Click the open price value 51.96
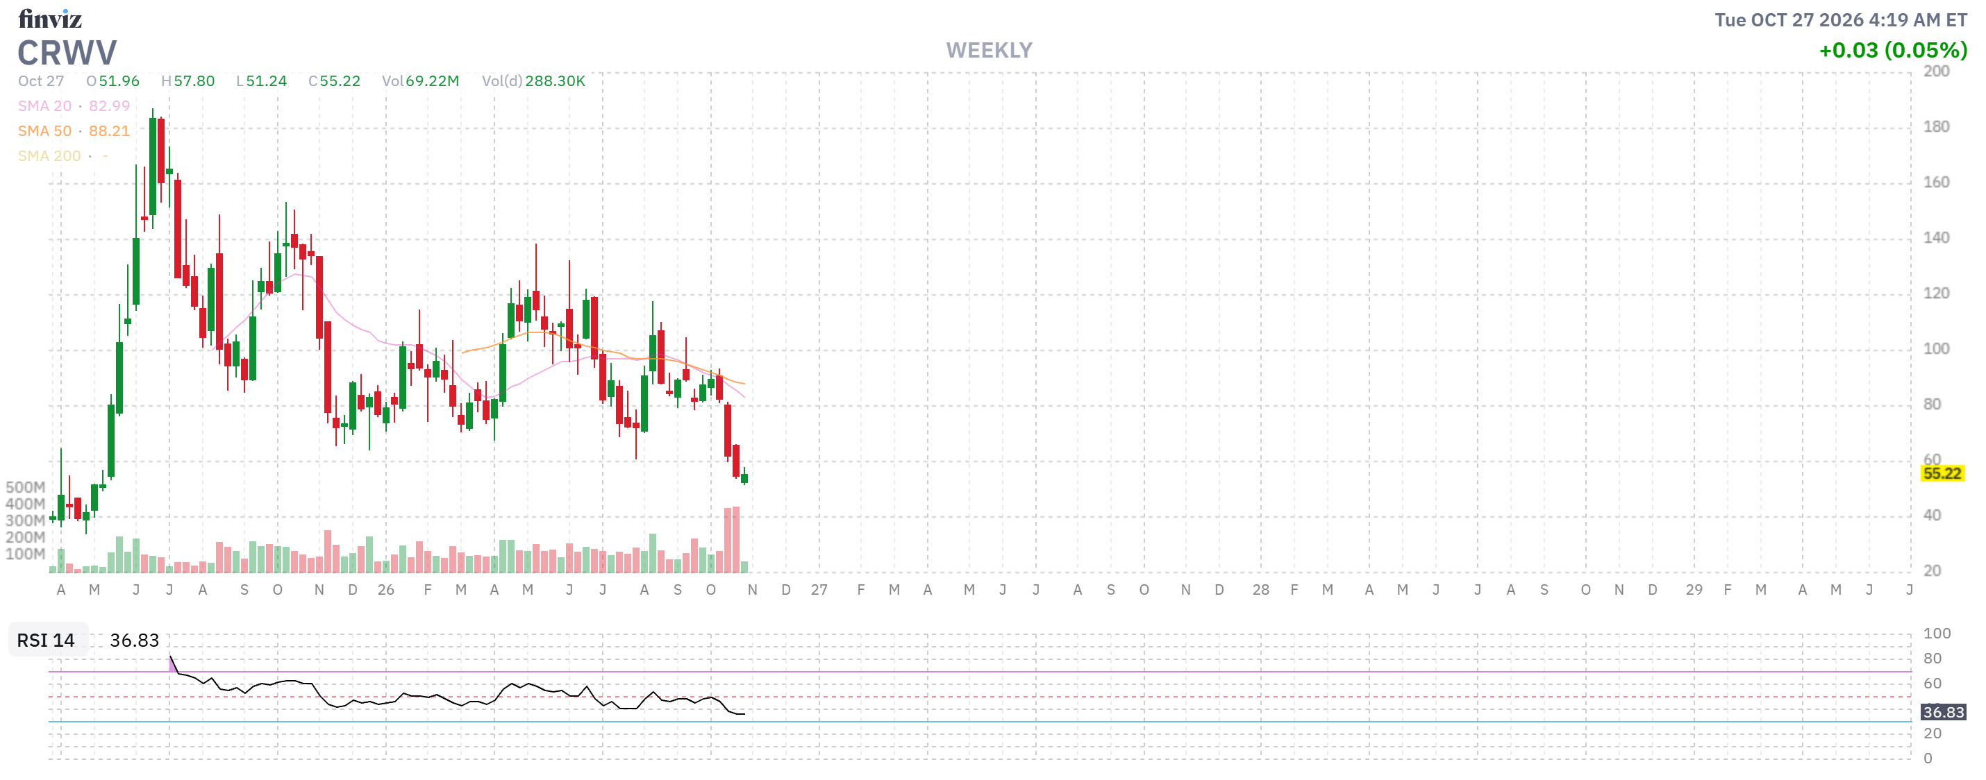Viewport: 1986px width, 780px height. click(119, 81)
